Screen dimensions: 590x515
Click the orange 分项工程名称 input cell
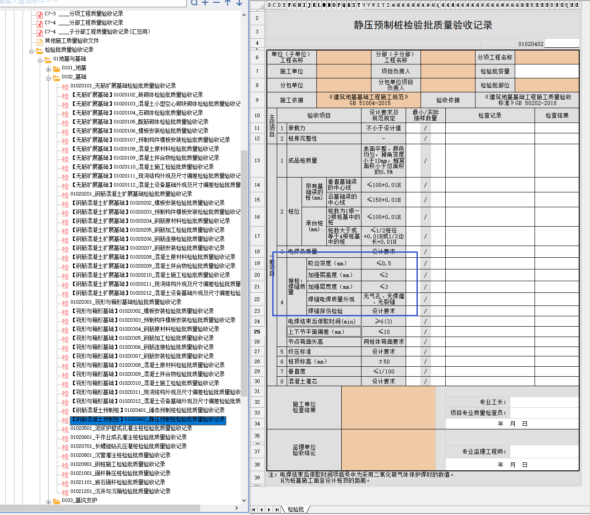(547, 57)
